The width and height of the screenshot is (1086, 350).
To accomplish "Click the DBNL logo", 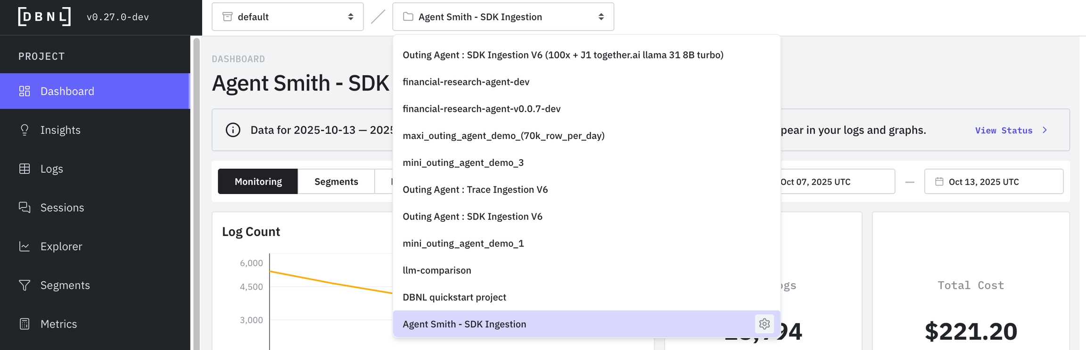I will (44, 17).
